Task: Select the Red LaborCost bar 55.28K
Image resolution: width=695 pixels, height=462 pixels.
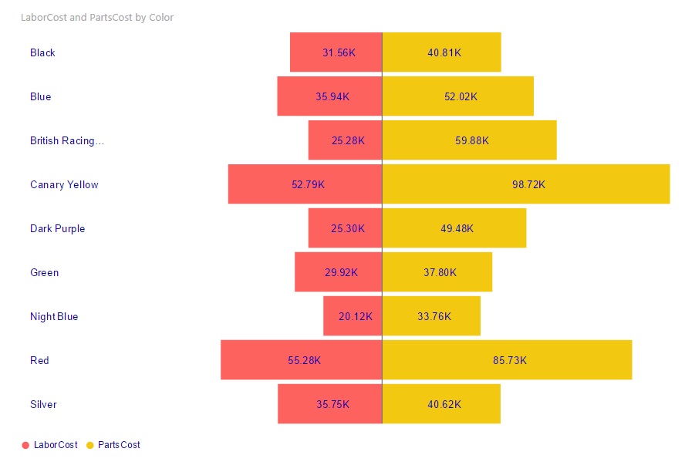Action: [301, 360]
